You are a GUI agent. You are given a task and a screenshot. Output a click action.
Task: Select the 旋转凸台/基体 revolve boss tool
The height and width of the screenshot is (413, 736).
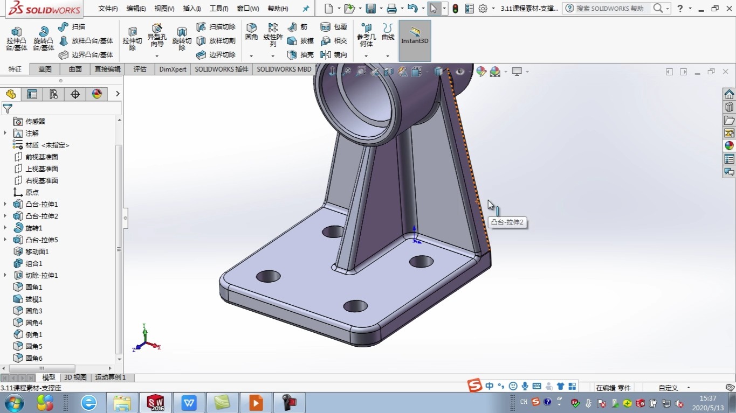tap(44, 39)
